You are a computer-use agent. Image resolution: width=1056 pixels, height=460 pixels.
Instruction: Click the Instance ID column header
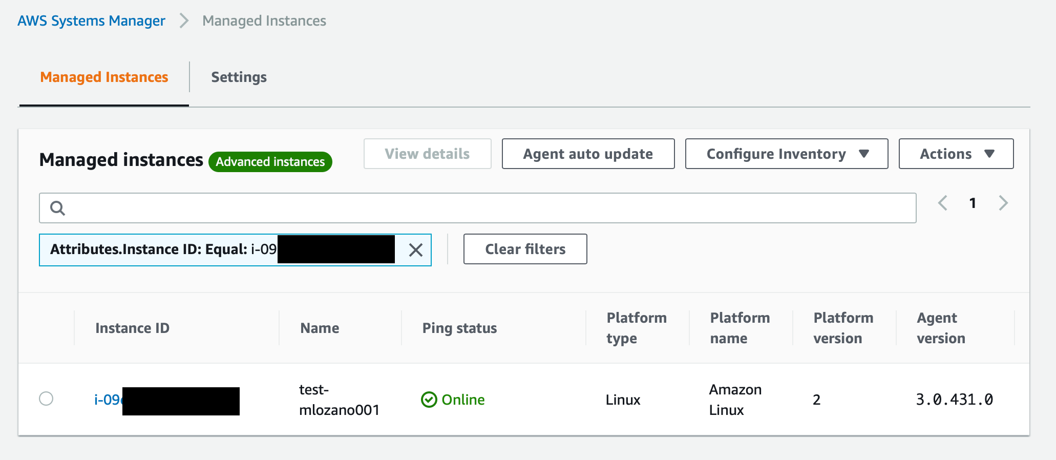pyautogui.click(x=132, y=328)
